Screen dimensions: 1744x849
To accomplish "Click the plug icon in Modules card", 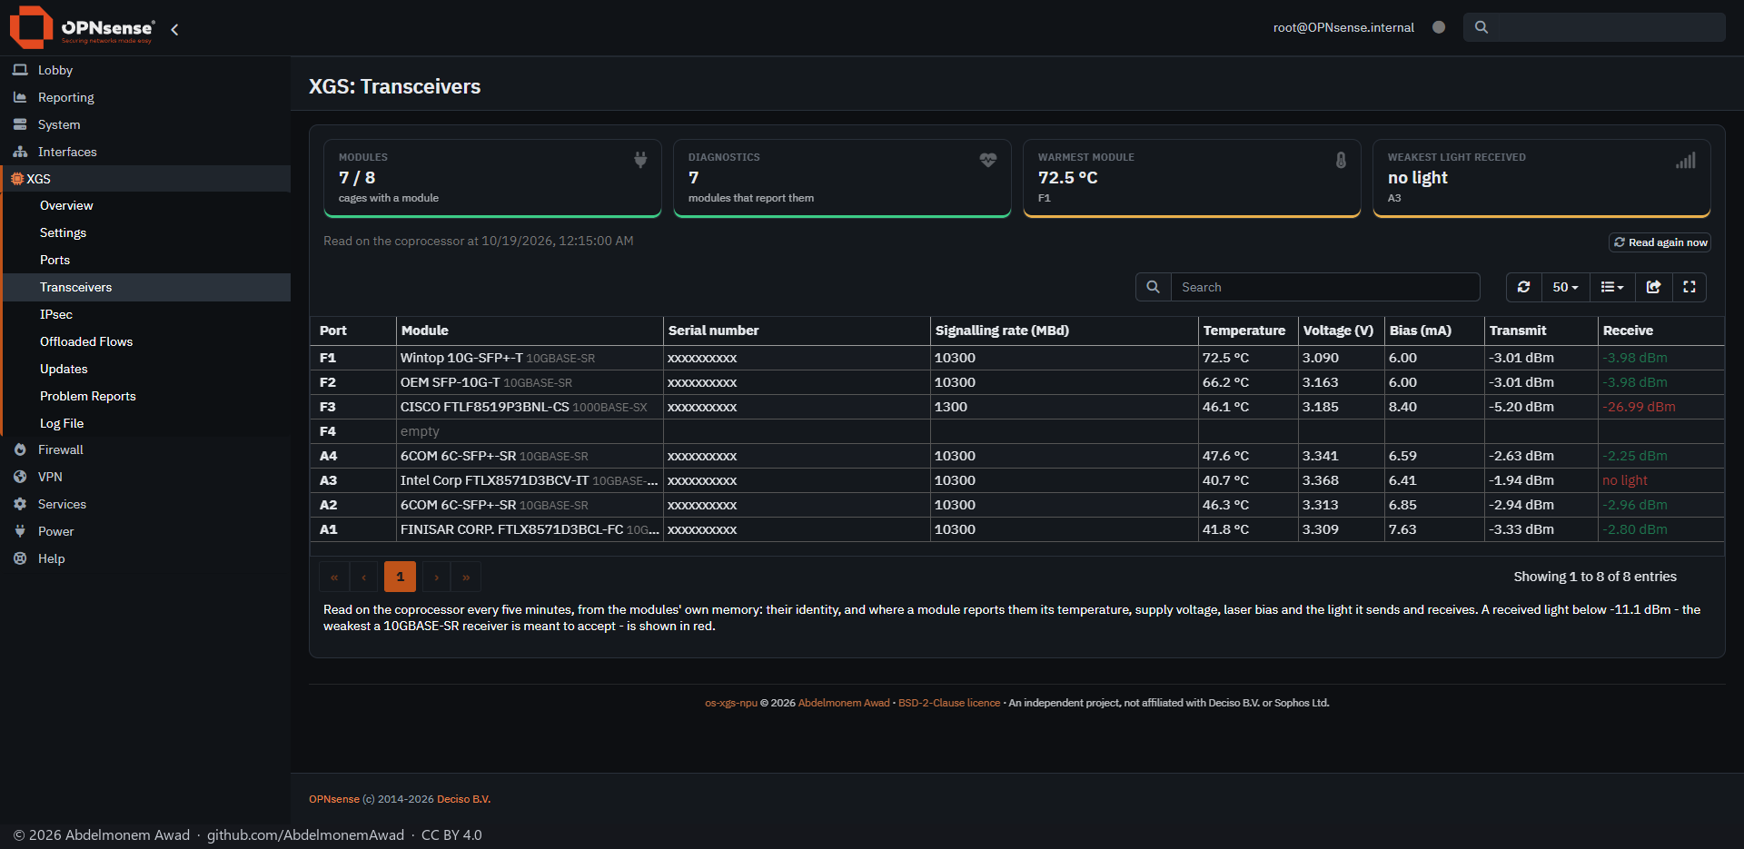I will pyautogui.click(x=640, y=160).
